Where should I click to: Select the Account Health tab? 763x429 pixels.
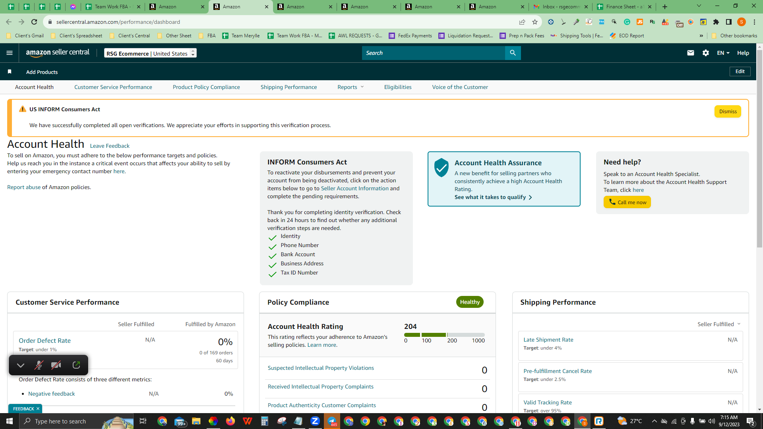[34, 87]
